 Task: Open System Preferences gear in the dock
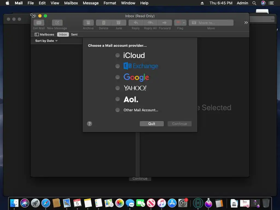183,203
